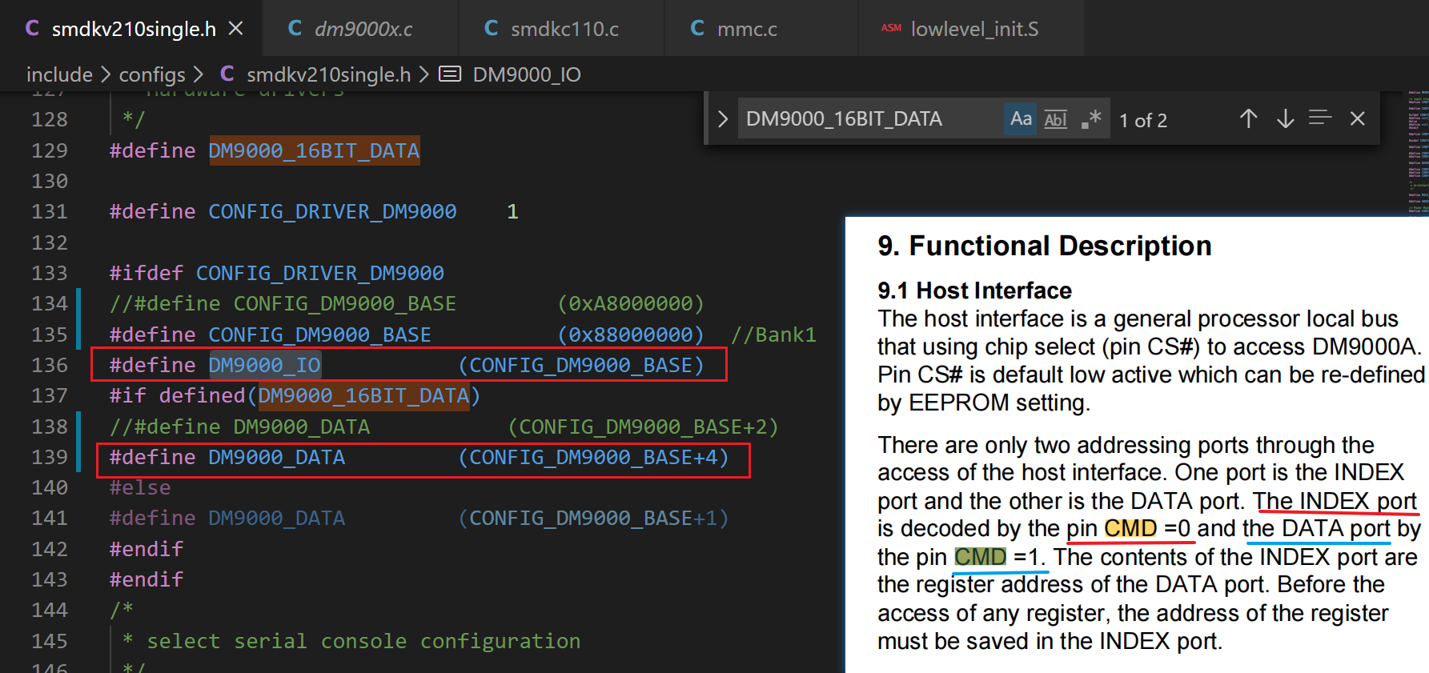
Task: Click 'select serial console configuration' comment
Action: coord(363,641)
